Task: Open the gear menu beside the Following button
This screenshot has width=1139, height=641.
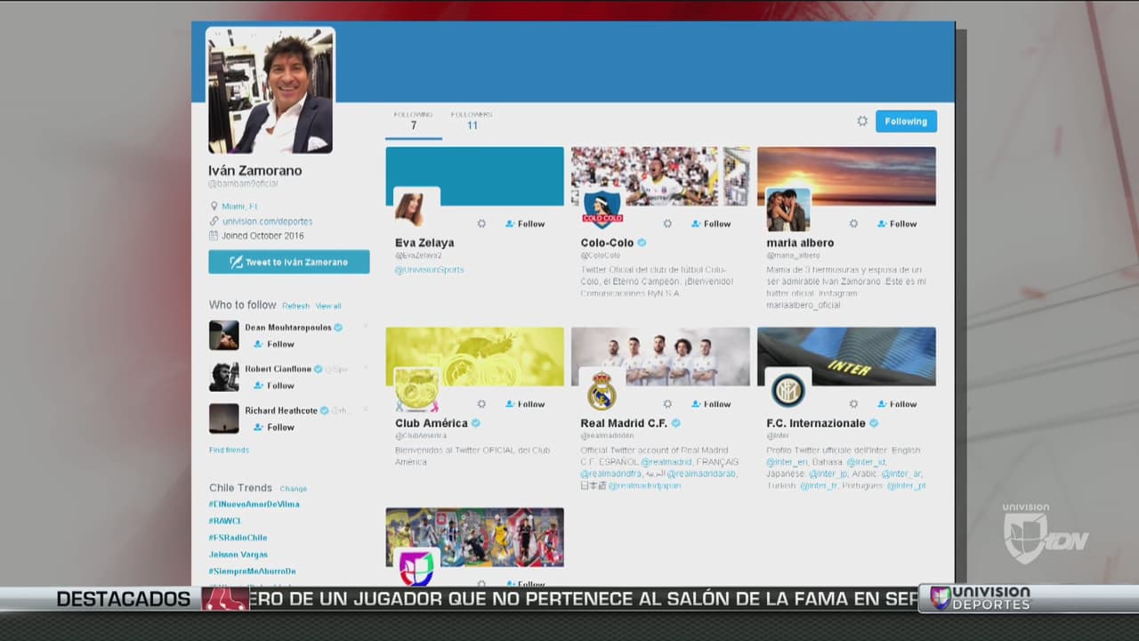Action: click(x=861, y=121)
